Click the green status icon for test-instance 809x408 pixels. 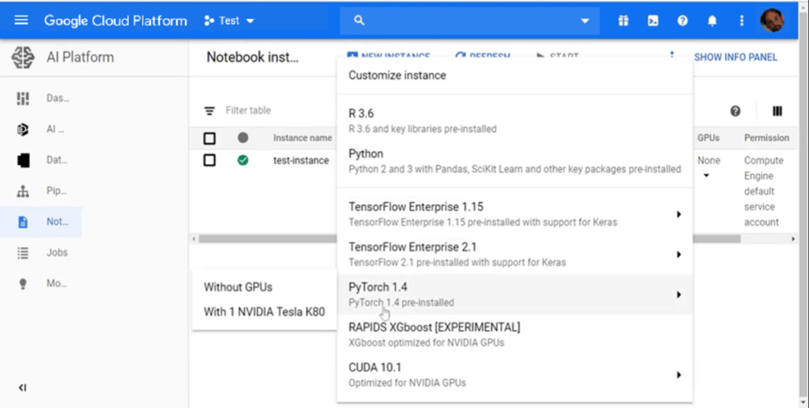click(243, 160)
